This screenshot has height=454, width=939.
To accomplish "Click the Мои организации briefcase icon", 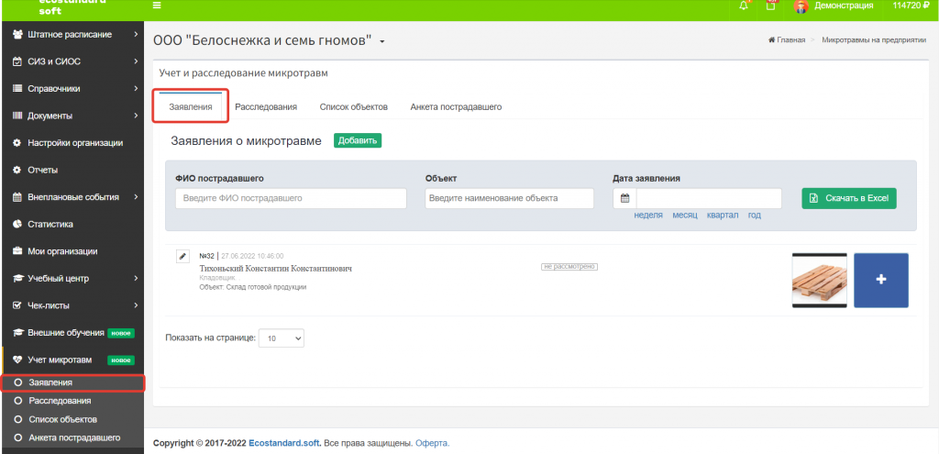I will 17,251.
